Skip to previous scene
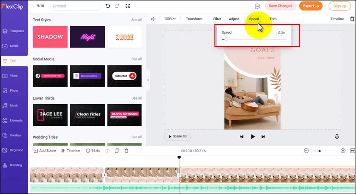This screenshot has width=356, height=194. (x=242, y=136)
